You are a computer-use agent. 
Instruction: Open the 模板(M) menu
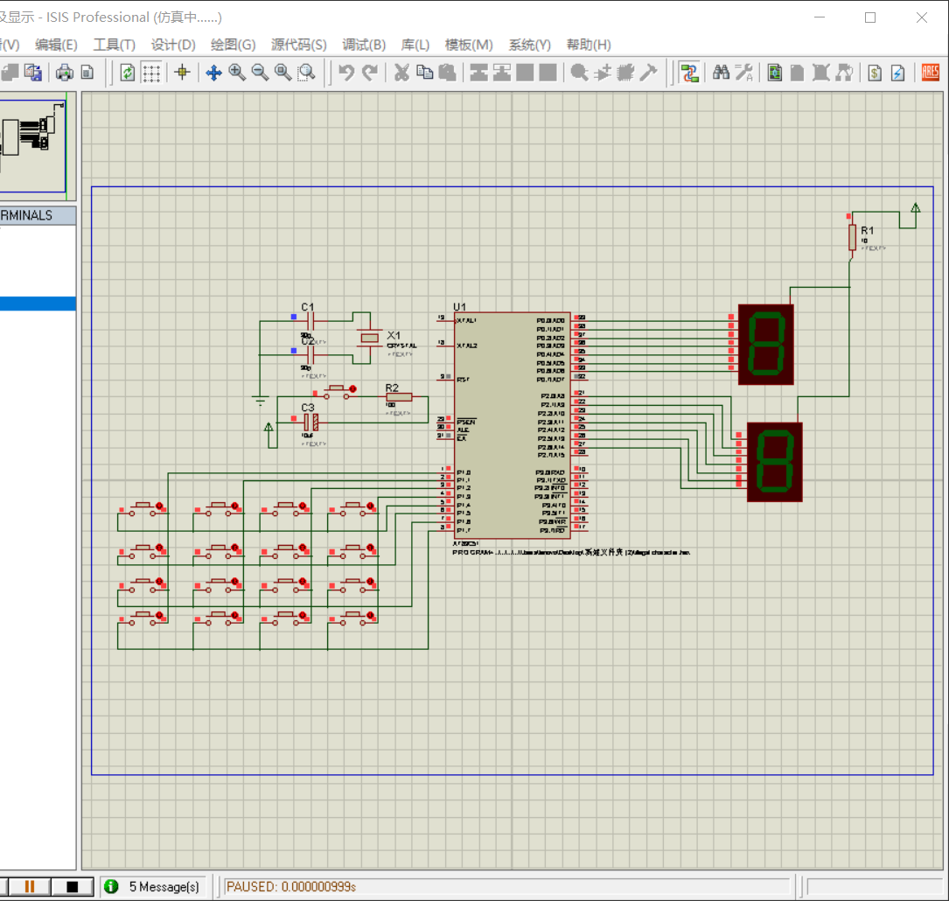coord(469,45)
